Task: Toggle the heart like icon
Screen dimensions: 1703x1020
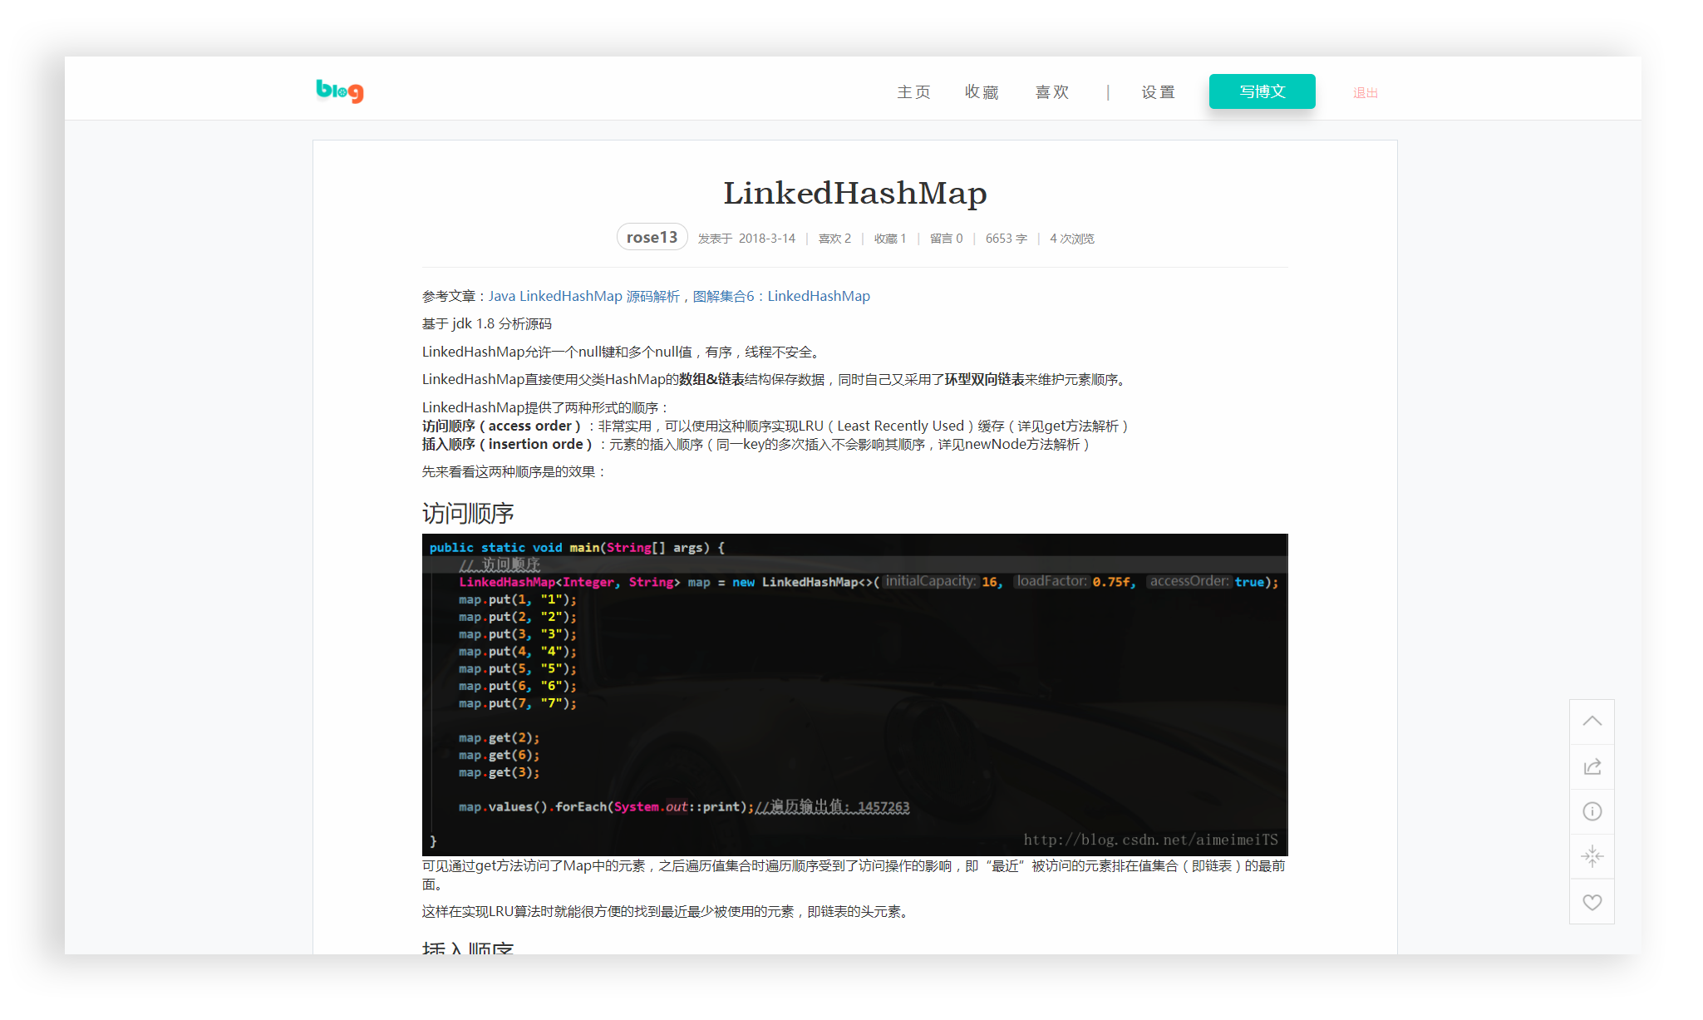Action: coord(1592,902)
